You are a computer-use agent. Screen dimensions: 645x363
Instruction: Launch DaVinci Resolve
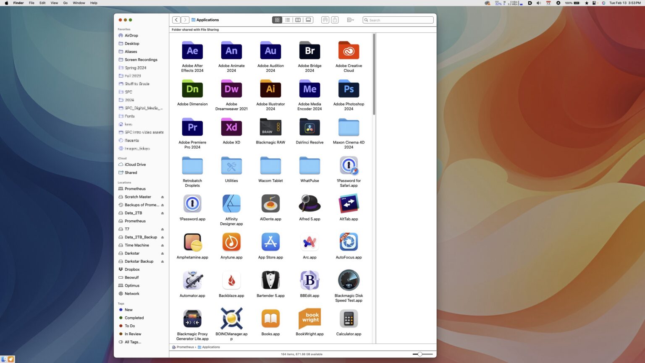309,127
